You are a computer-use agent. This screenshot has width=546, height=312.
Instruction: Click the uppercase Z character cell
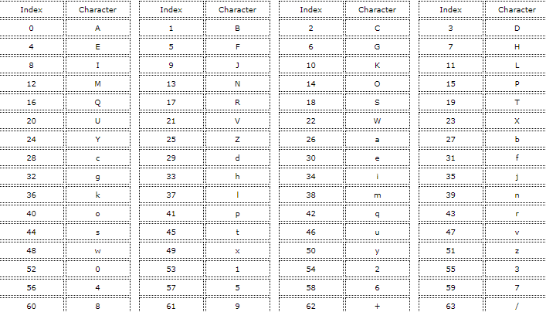pyautogui.click(x=238, y=139)
